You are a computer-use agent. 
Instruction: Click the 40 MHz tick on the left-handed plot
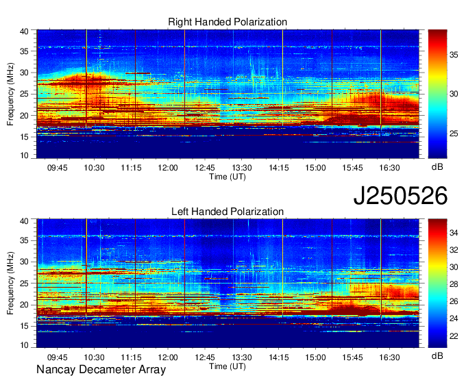24,220
